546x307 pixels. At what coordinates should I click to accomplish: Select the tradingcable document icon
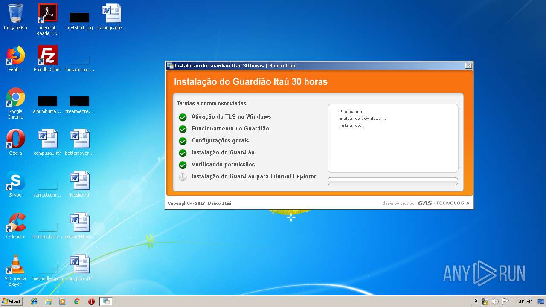click(x=112, y=17)
